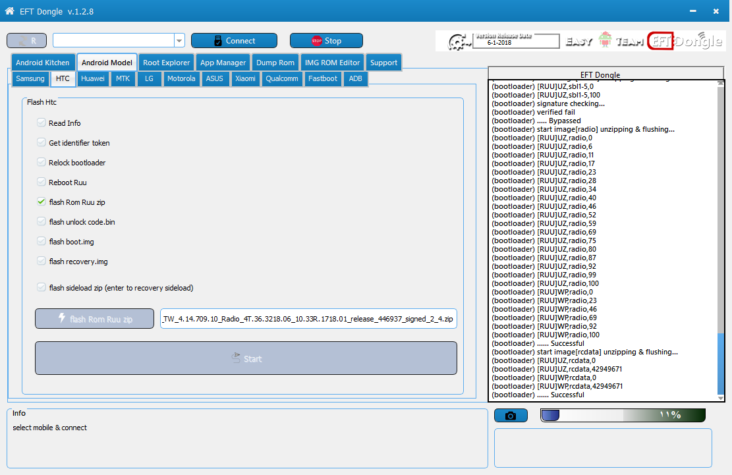Enable Relock bootloader checkbox
This screenshot has height=475, width=732.
point(41,162)
